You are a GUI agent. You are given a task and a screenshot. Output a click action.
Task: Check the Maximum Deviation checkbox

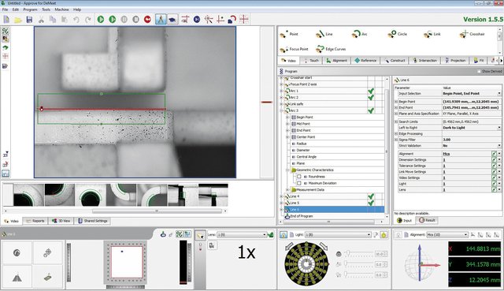[x=299, y=183]
